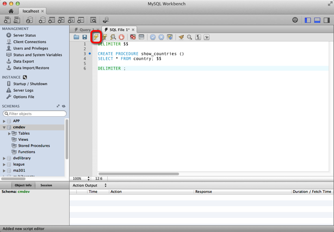Expand the Tables node under cmdev

10,133
